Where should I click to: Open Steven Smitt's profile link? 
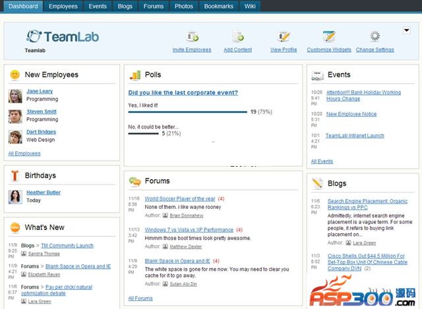coord(42,111)
